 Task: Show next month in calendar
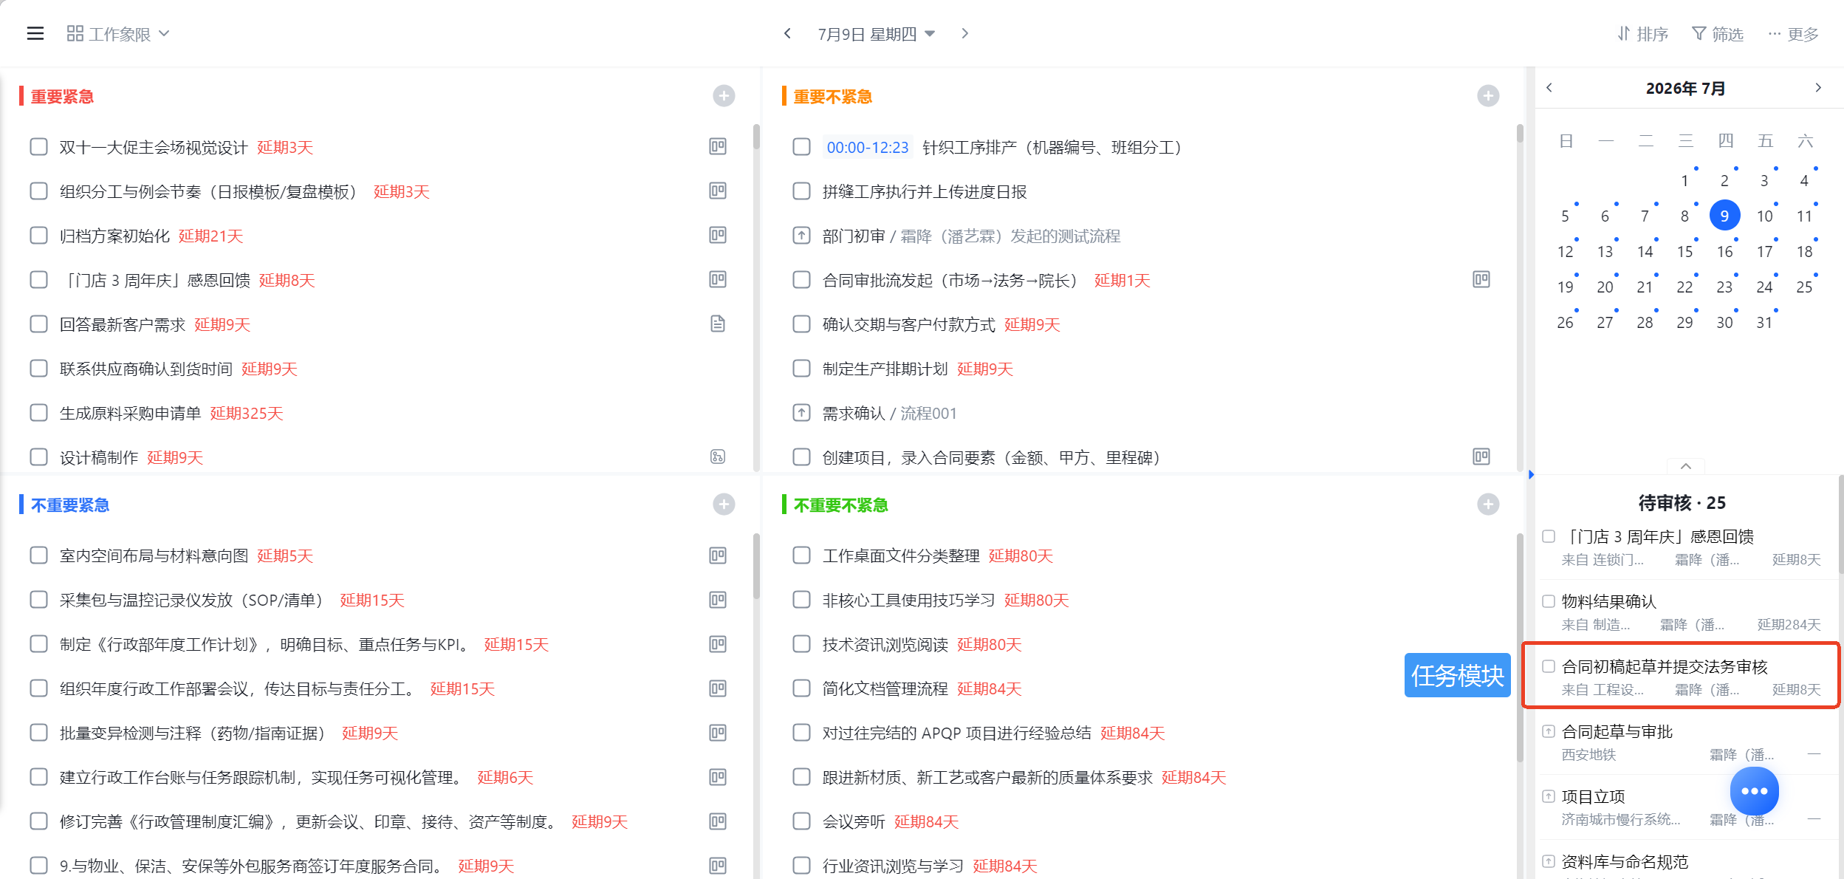pyautogui.click(x=1818, y=87)
